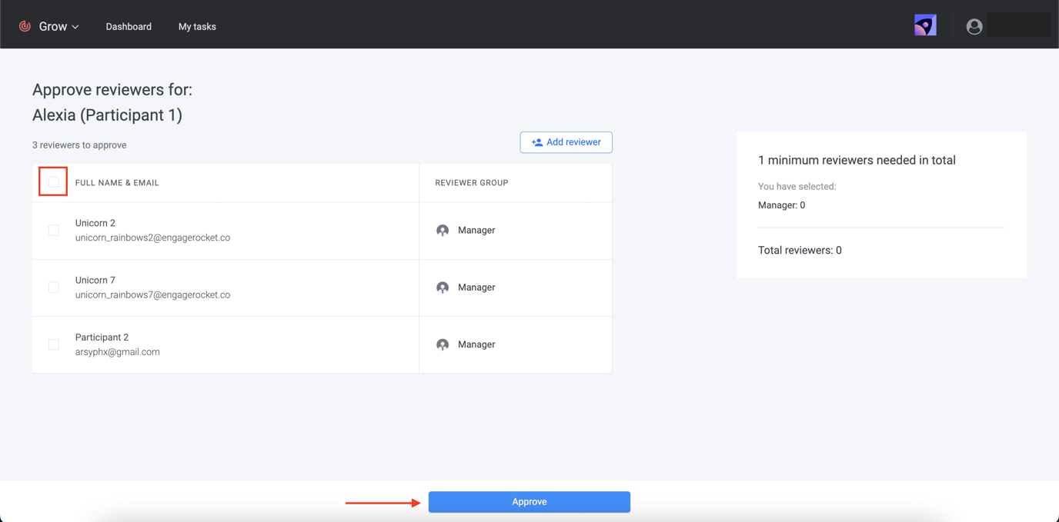Expand the Grow dropdown chevron

(75, 27)
